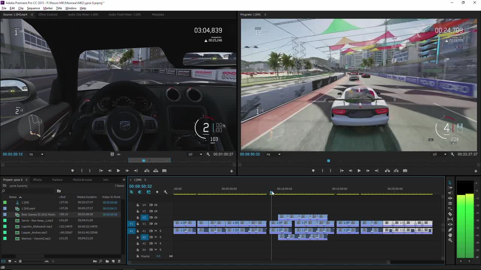
Task: Mute audio track A1
Action: (x=156, y=231)
